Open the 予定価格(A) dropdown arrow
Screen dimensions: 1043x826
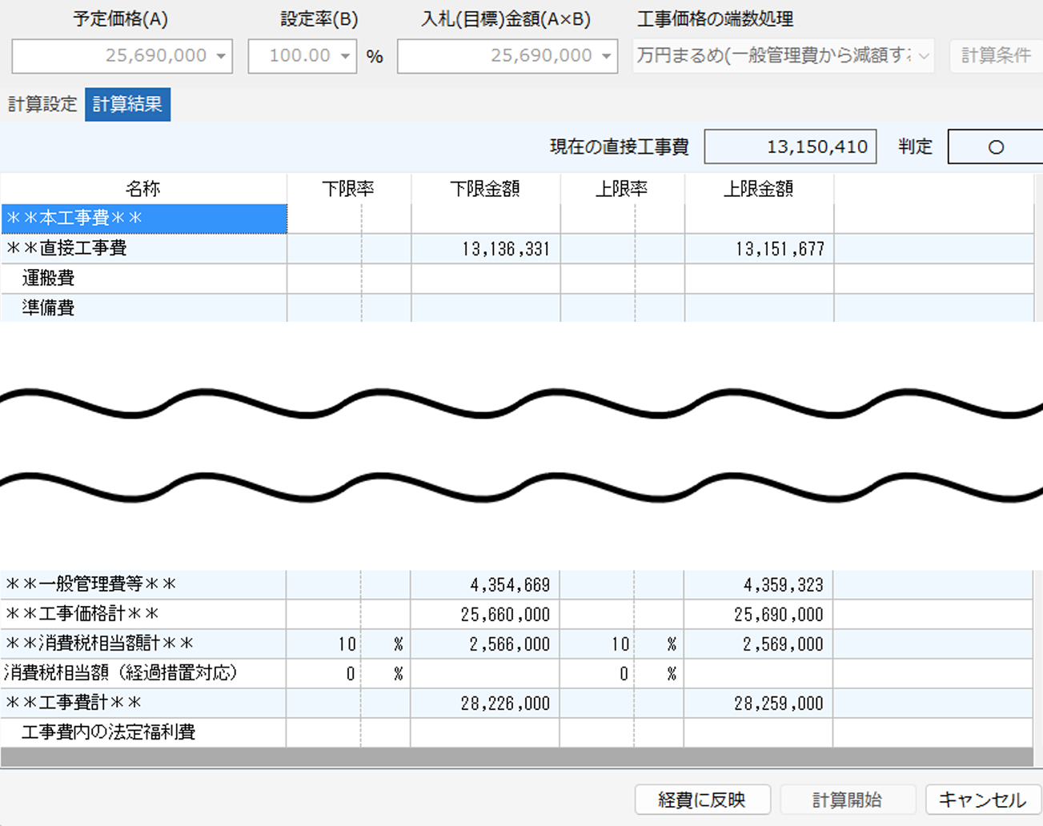tap(221, 57)
